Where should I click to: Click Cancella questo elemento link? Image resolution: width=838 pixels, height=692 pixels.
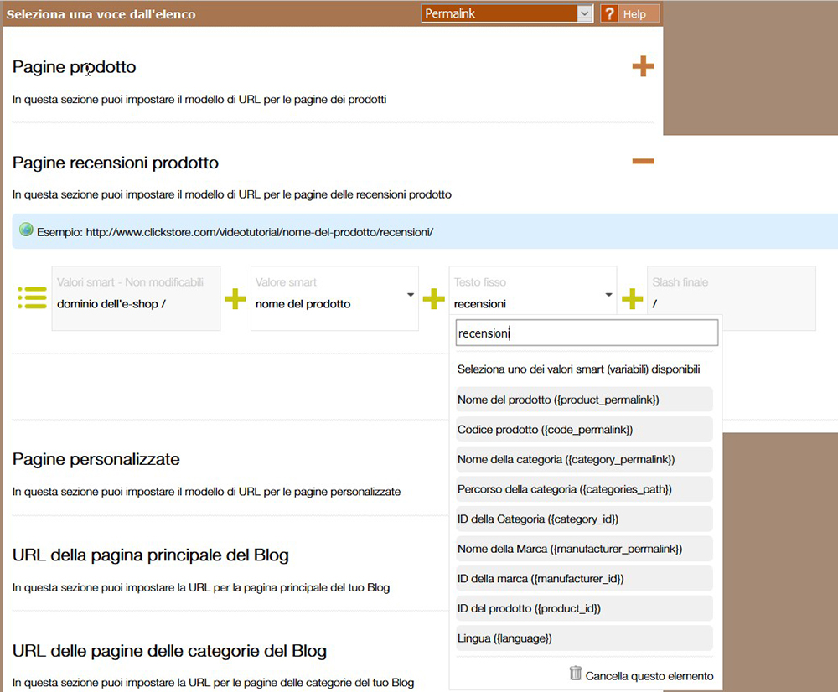pyautogui.click(x=649, y=676)
